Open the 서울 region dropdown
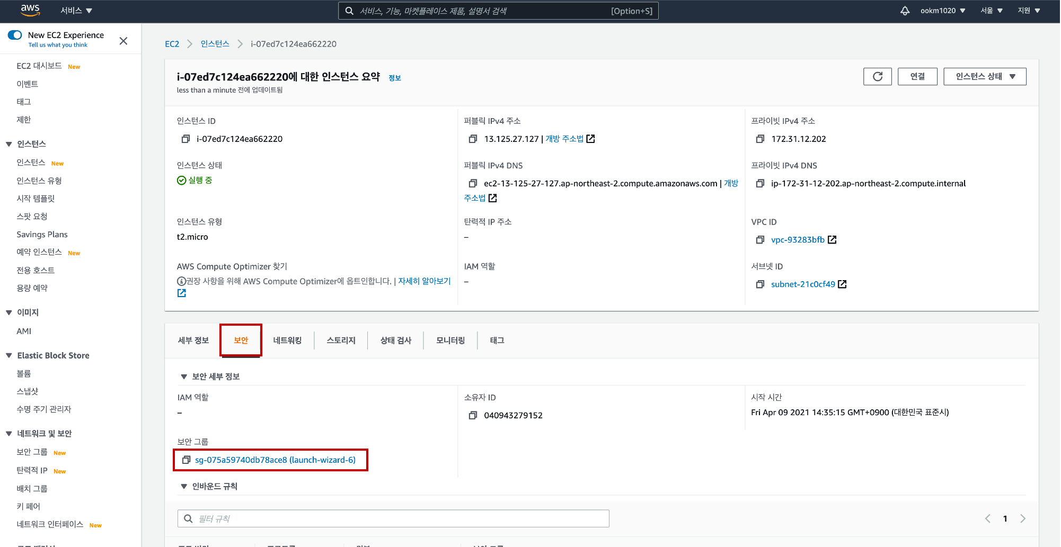This screenshot has width=1061, height=547. click(992, 11)
